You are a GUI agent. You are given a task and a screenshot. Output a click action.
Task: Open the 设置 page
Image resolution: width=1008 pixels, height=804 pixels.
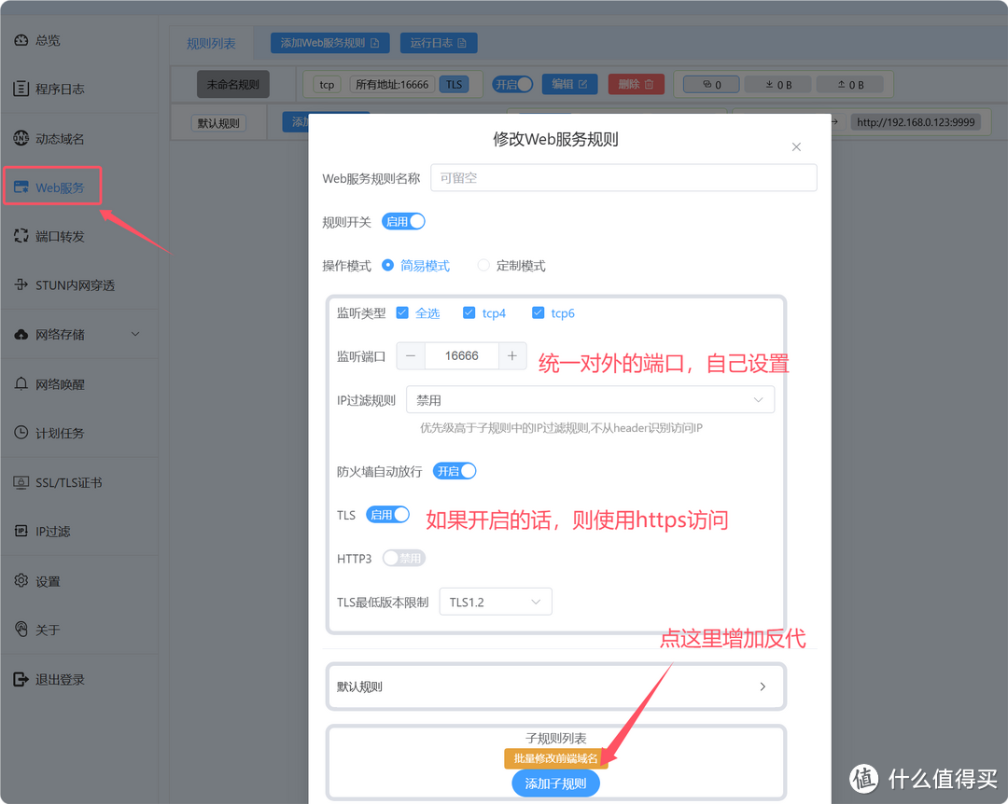[x=47, y=581]
